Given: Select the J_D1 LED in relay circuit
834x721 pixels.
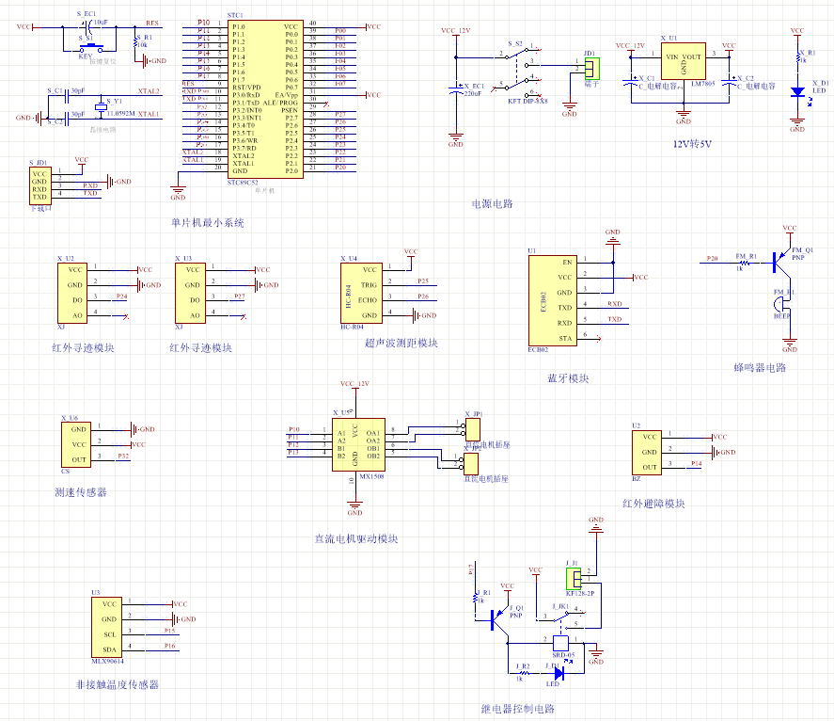Looking at the screenshot, I should point(559,674).
